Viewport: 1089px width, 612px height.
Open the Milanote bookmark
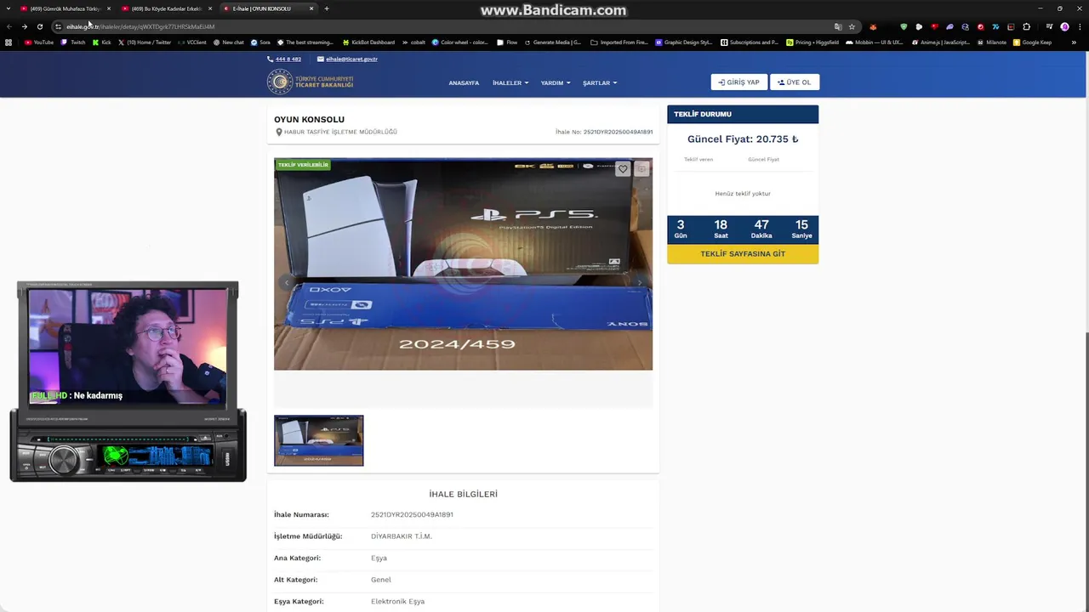click(x=991, y=42)
